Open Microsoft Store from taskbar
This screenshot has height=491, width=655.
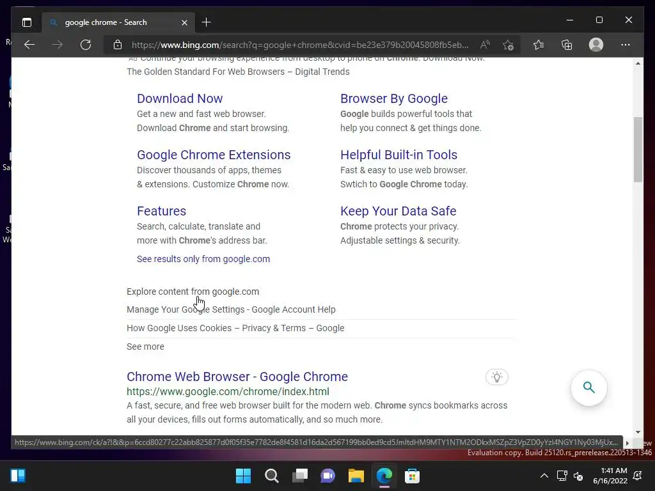[413, 476]
